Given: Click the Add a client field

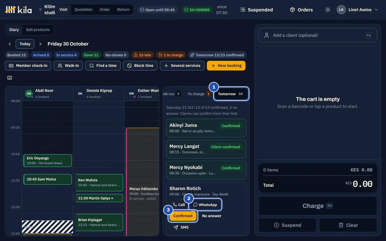Looking at the screenshot, I should 318,35.
